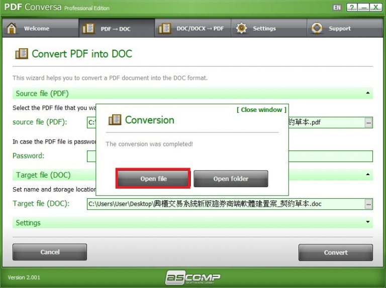Close the PDF Conversa window with X
Image resolution: width=386 pixels, height=288 pixels.
pos(375,8)
